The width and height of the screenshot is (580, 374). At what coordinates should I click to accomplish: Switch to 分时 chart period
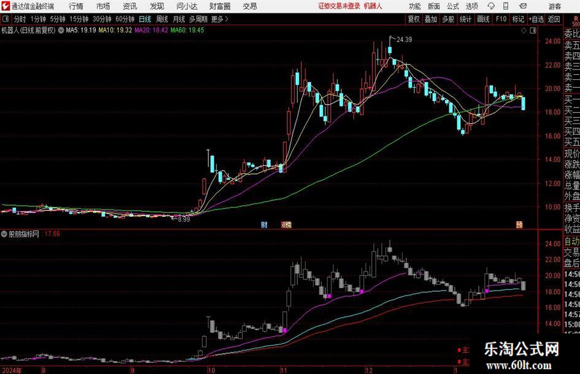[x=20, y=19]
